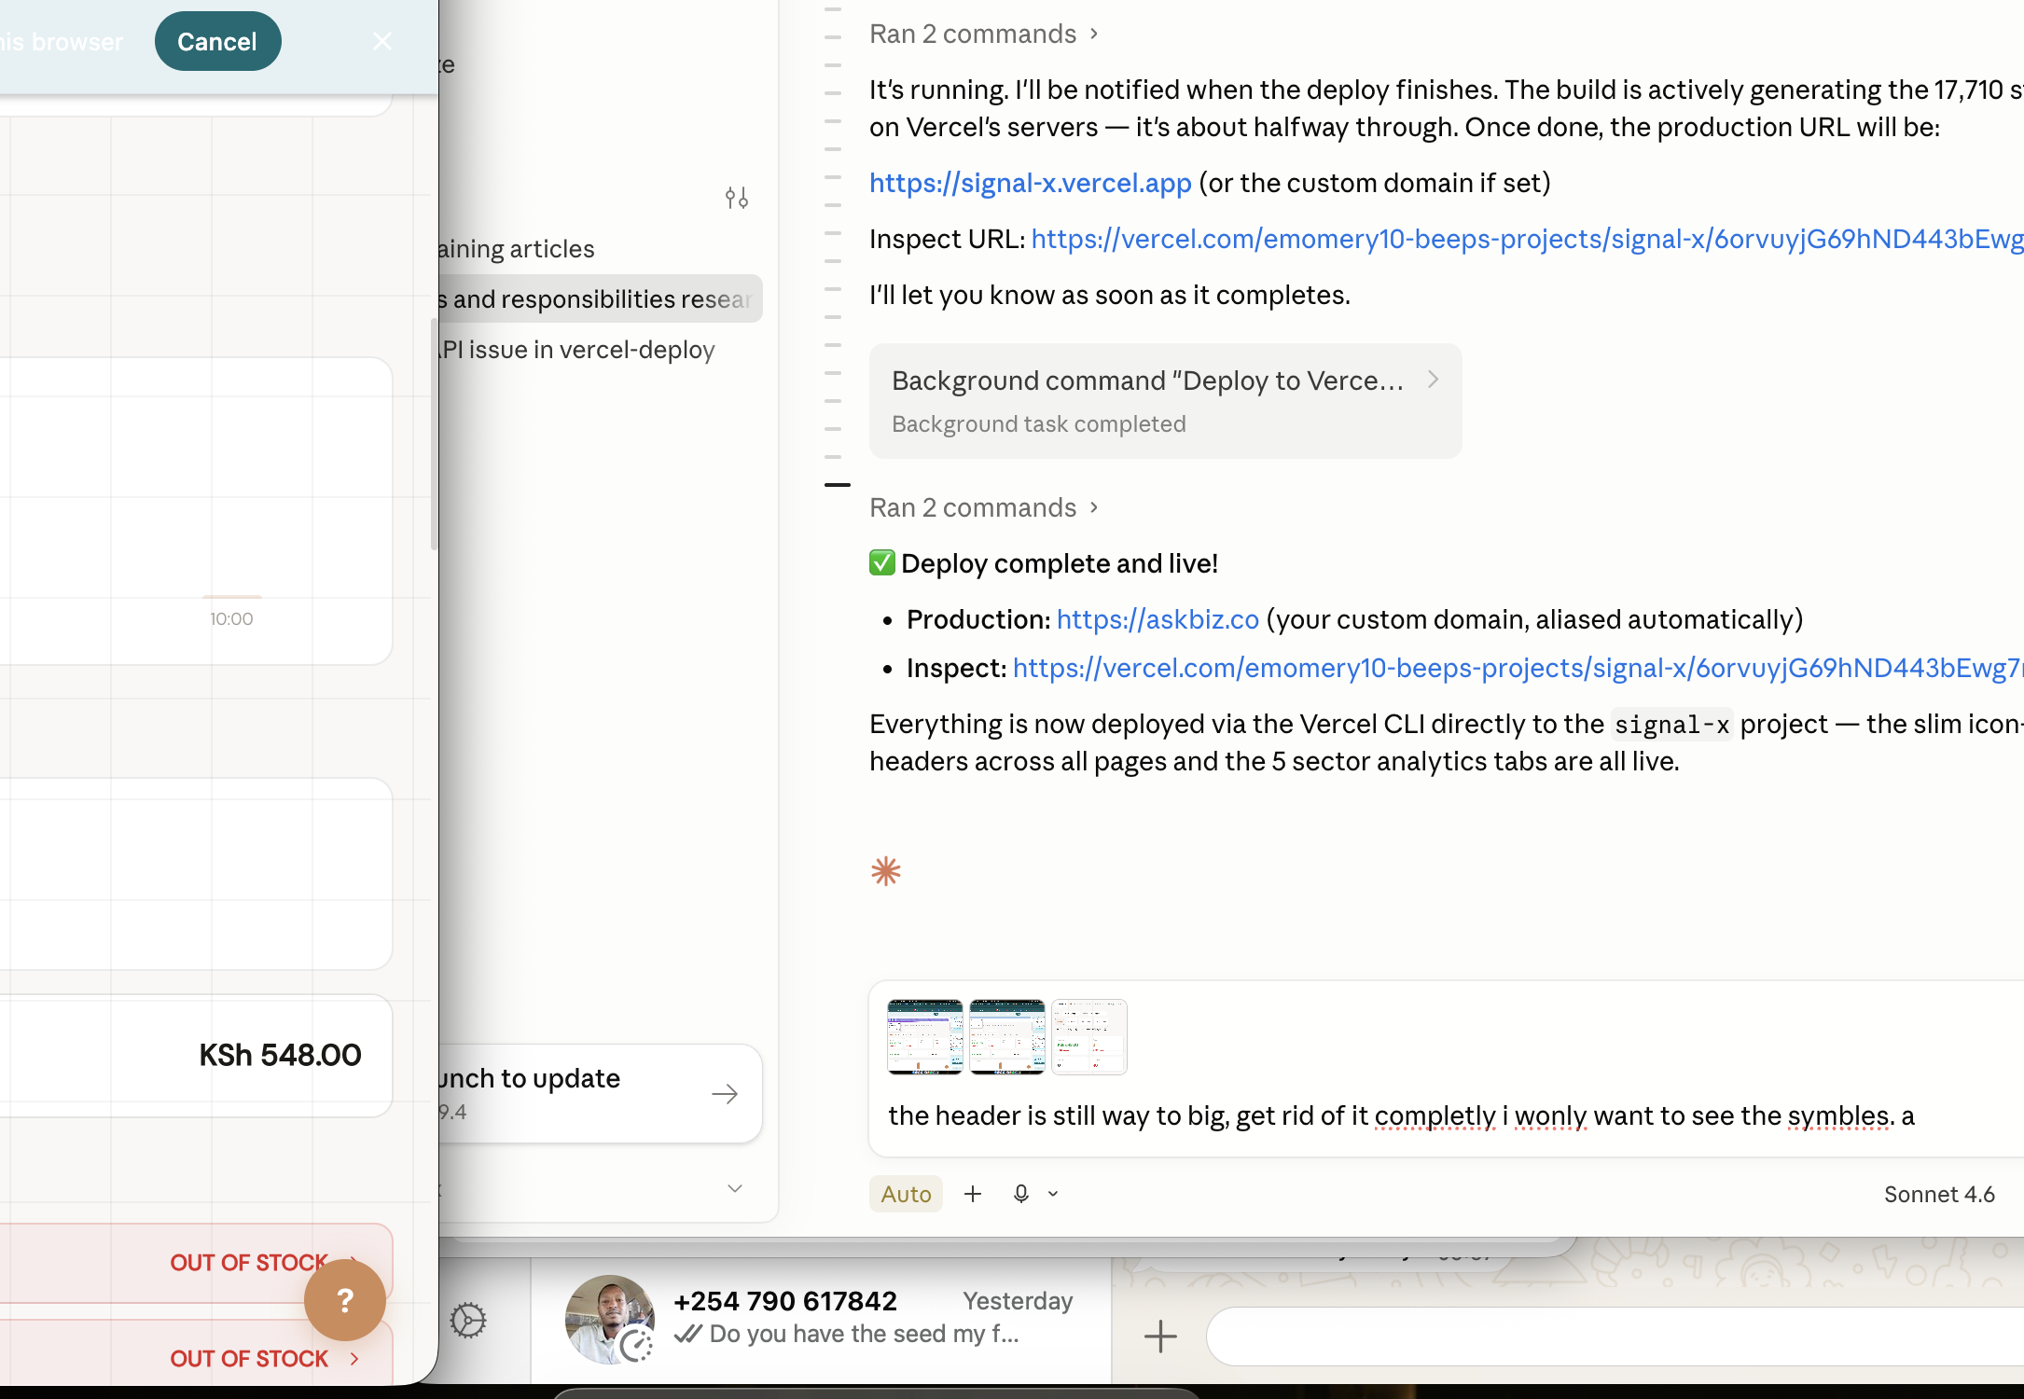
Task: Open the WhatsApp settings gear icon
Action: [x=468, y=1321]
